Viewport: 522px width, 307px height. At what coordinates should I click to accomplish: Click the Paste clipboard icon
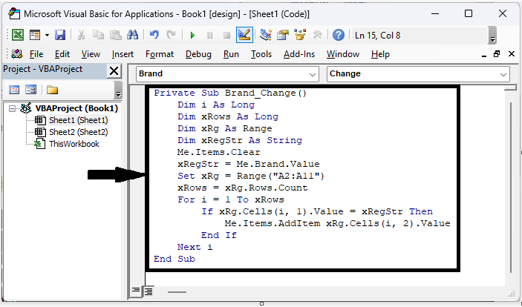click(x=116, y=35)
